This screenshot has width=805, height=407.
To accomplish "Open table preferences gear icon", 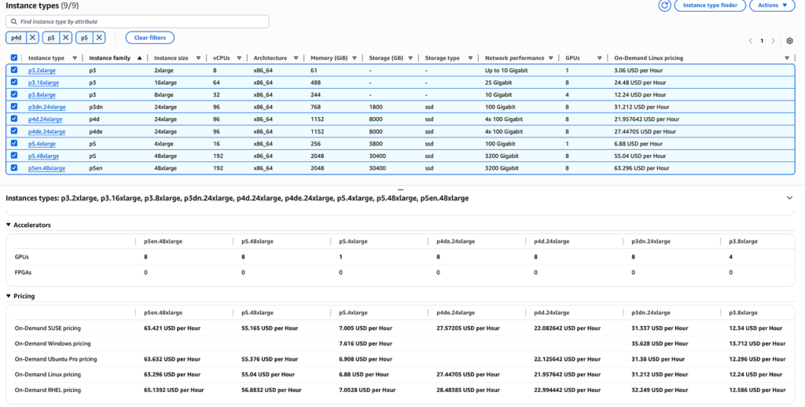I will coord(789,41).
